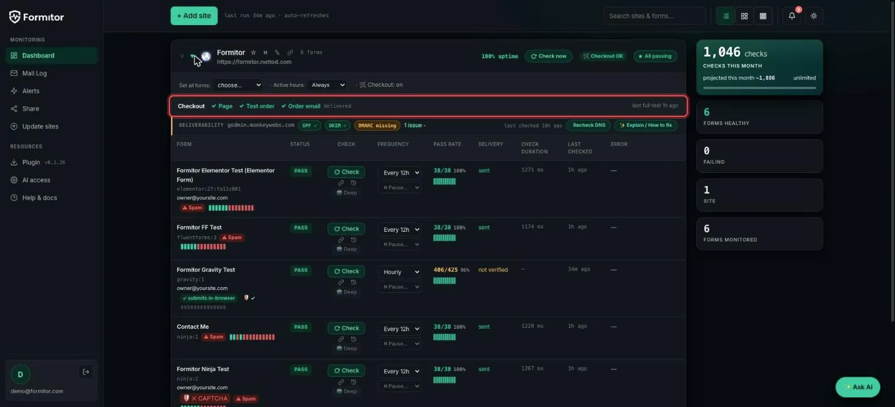
Task: Open link icon in Elementor Test row
Action: point(341,183)
